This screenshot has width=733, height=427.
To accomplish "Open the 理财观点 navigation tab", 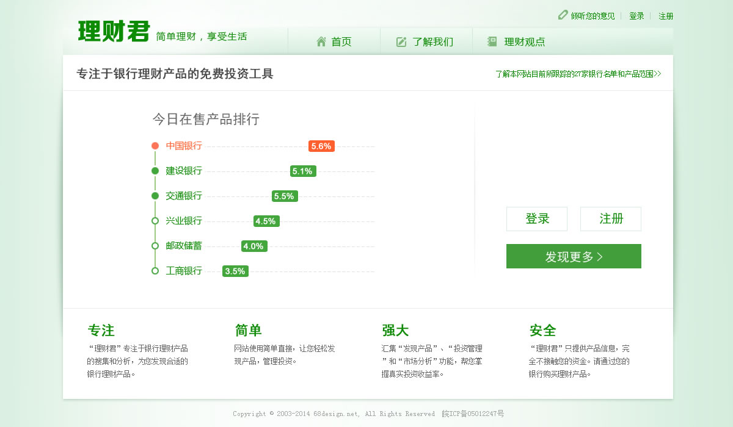I will pyautogui.click(x=518, y=41).
